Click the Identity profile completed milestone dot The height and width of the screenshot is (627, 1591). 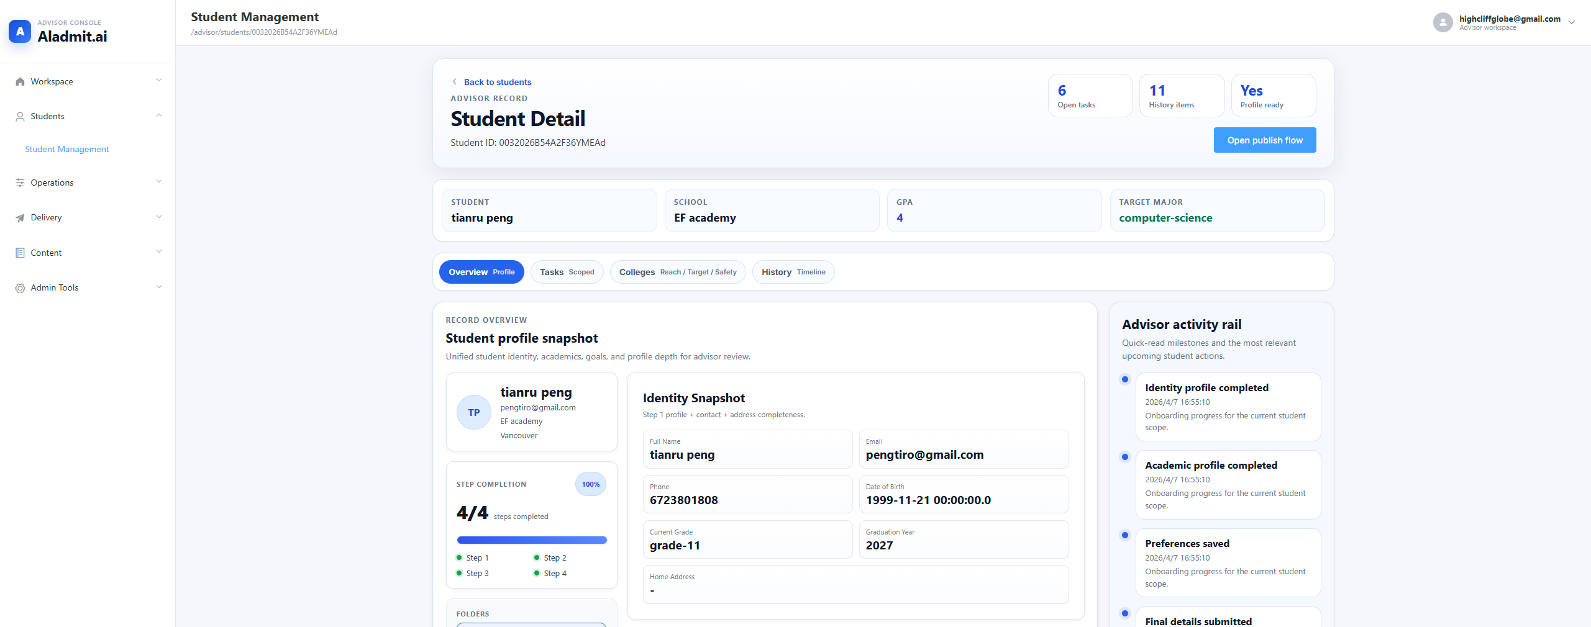coord(1125,380)
